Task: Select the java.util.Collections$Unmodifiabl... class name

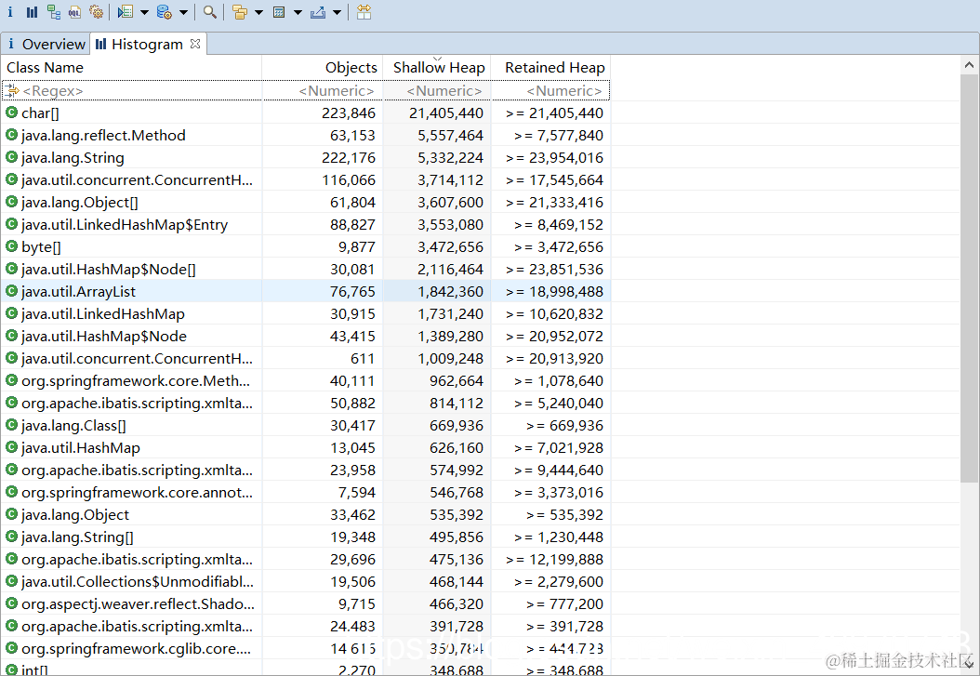Action: [x=138, y=582]
